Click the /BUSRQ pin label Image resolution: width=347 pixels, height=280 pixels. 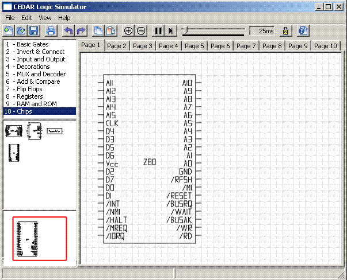179,204
